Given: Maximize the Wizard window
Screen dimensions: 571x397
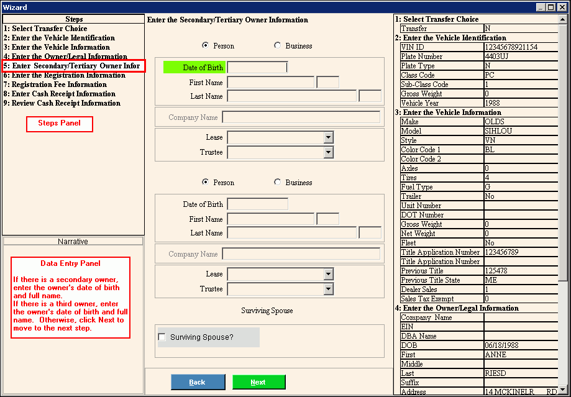Looking at the screenshot, I should [x=550, y=7].
